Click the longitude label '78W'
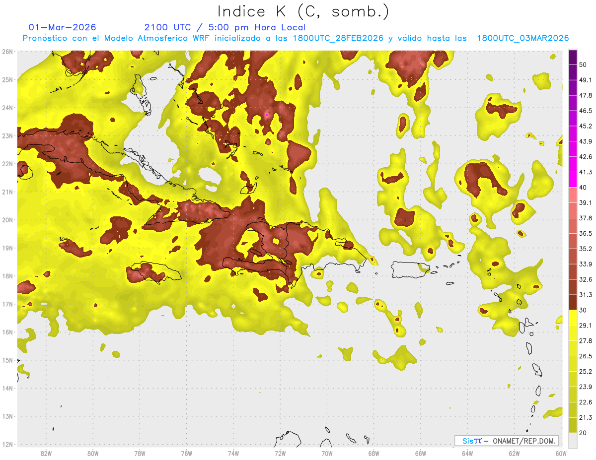The height and width of the screenshot is (460, 596). pyautogui.click(x=140, y=454)
